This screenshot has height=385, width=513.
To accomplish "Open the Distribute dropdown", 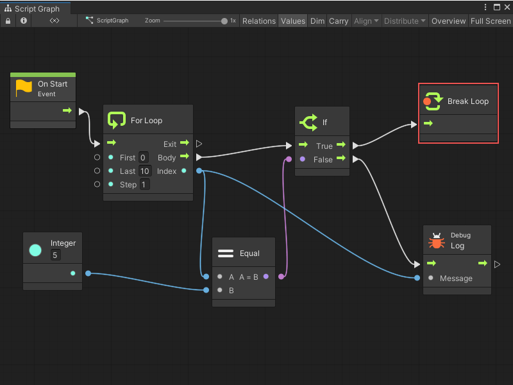I will 404,21.
